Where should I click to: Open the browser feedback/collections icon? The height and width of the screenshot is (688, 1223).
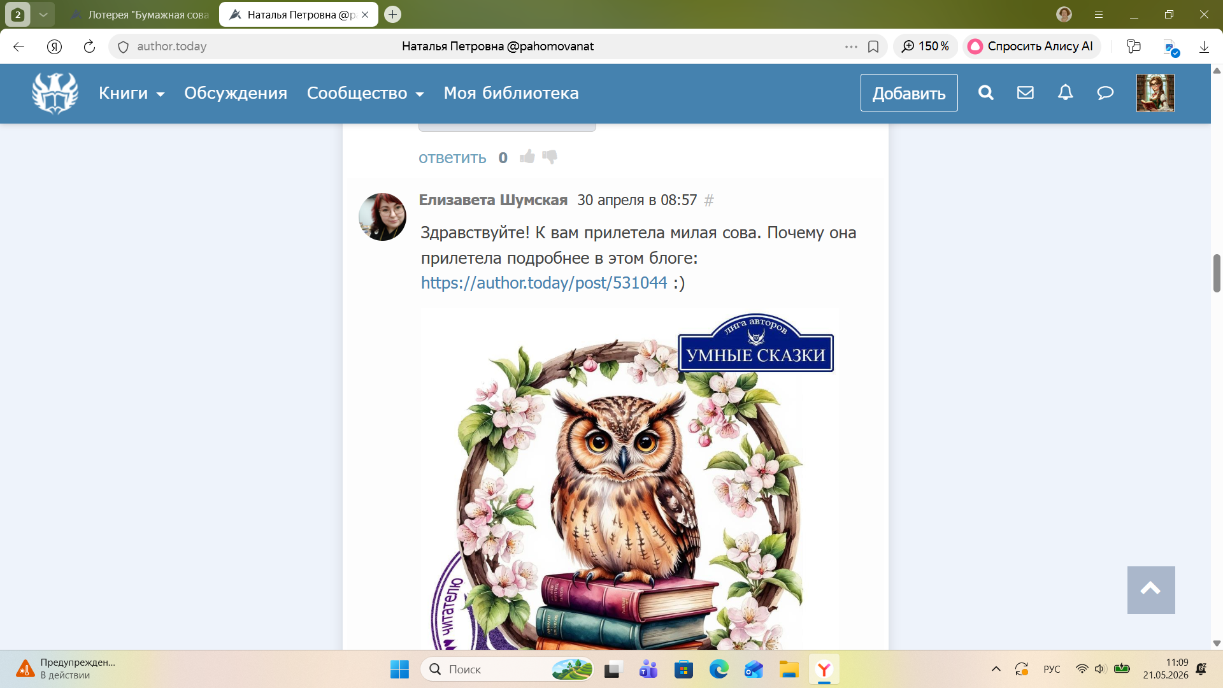1134,47
